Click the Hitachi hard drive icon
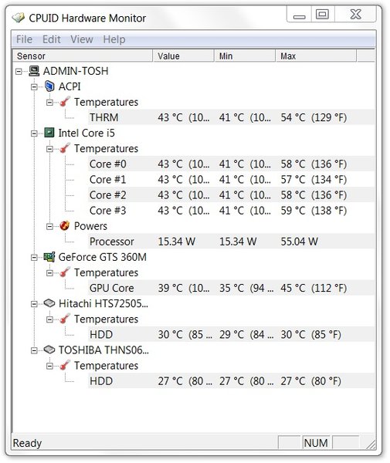Screen dimensions: 390x463 pos(49,303)
